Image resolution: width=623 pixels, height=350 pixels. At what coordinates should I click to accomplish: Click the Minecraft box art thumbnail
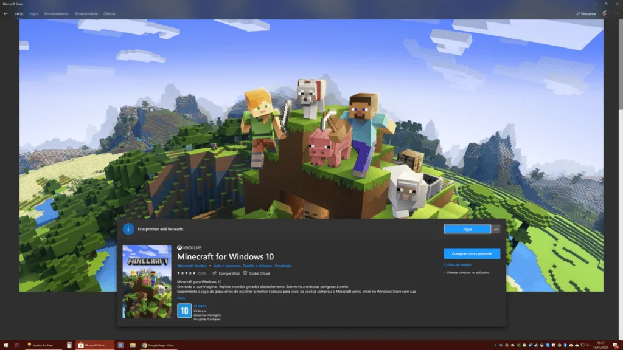tap(147, 282)
